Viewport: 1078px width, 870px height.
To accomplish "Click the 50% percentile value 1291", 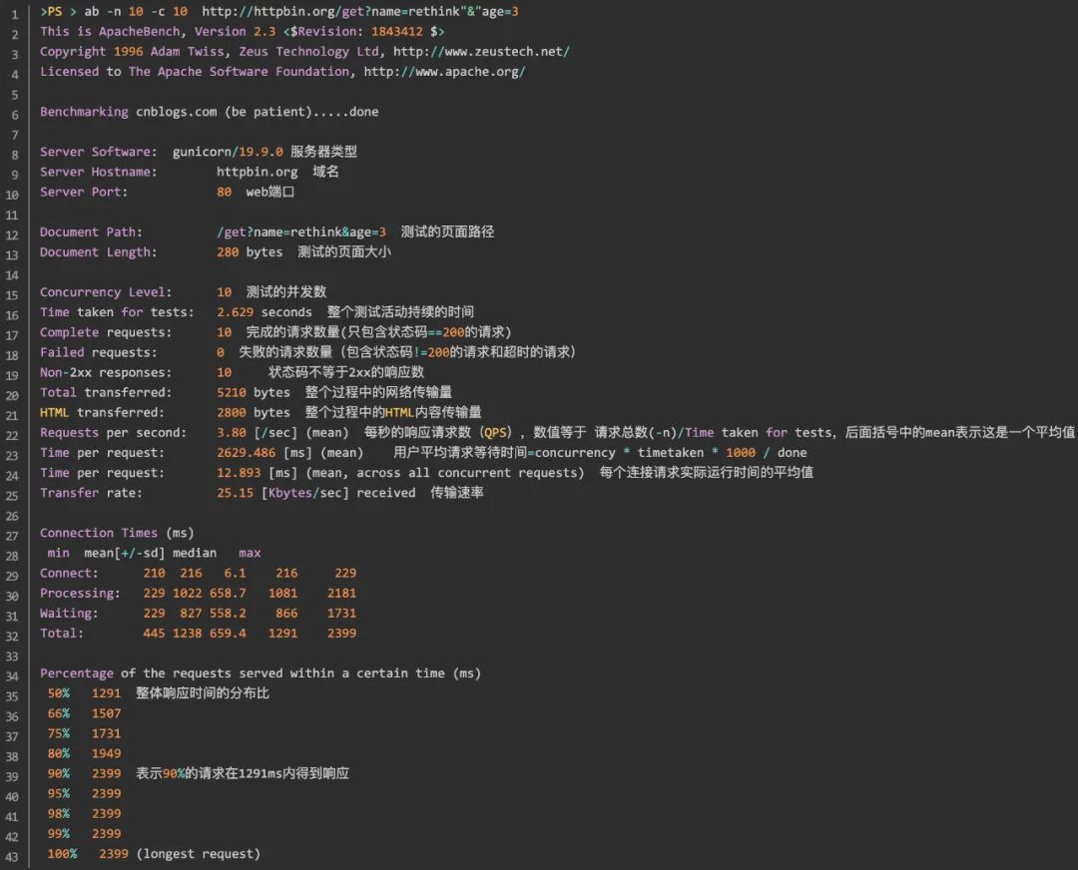I will pyautogui.click(x=107, y=692).
